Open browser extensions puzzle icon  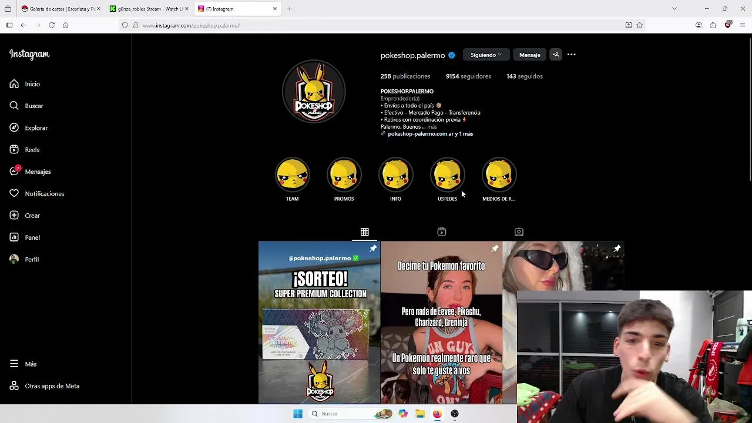pos(713,25)
